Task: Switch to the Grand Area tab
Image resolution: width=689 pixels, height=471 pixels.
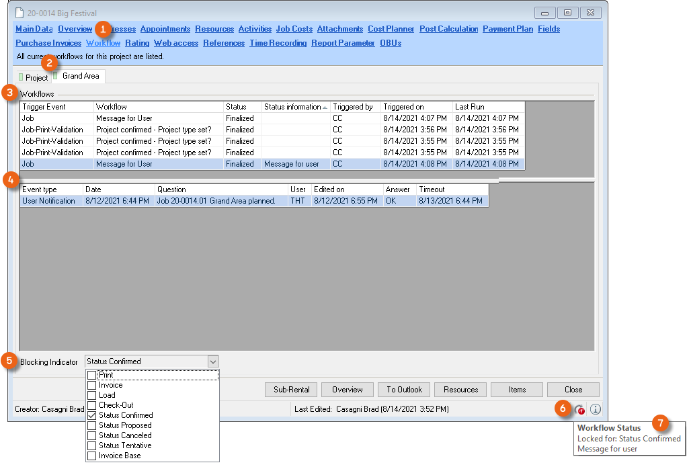Action: [x=80, y=76]
